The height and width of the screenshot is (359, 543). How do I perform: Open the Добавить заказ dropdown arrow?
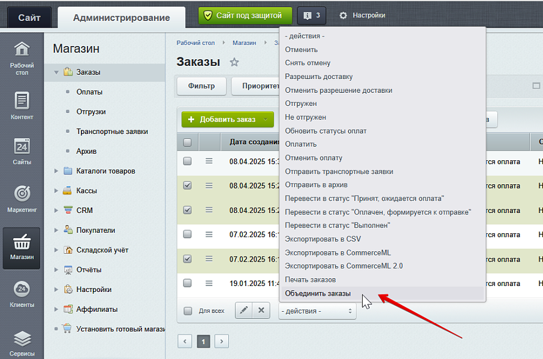click(267, 120)
